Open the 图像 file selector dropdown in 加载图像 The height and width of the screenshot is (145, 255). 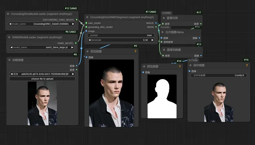coord(42,74)
